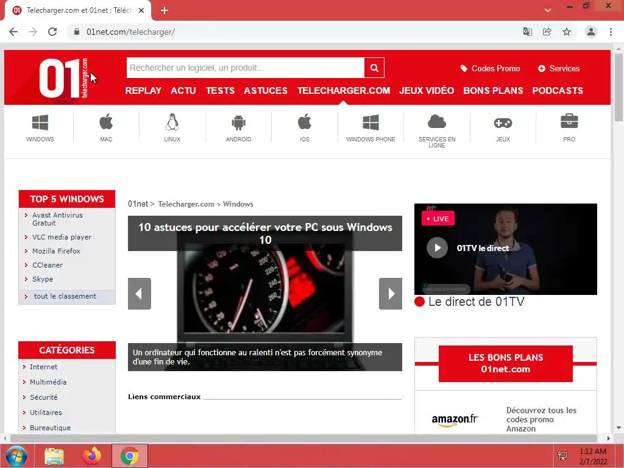Open the BONS PLANS menu
Image resolution: width=624 pixels, height=468 pixels.
[x=493, y=91]
